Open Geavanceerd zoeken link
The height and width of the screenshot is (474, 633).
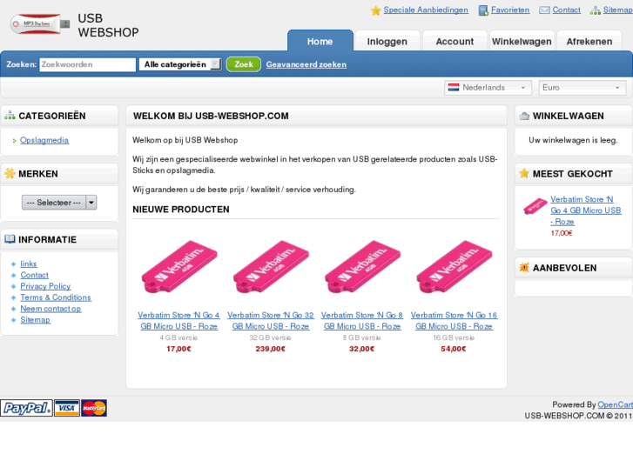click(x=306, y=64)
